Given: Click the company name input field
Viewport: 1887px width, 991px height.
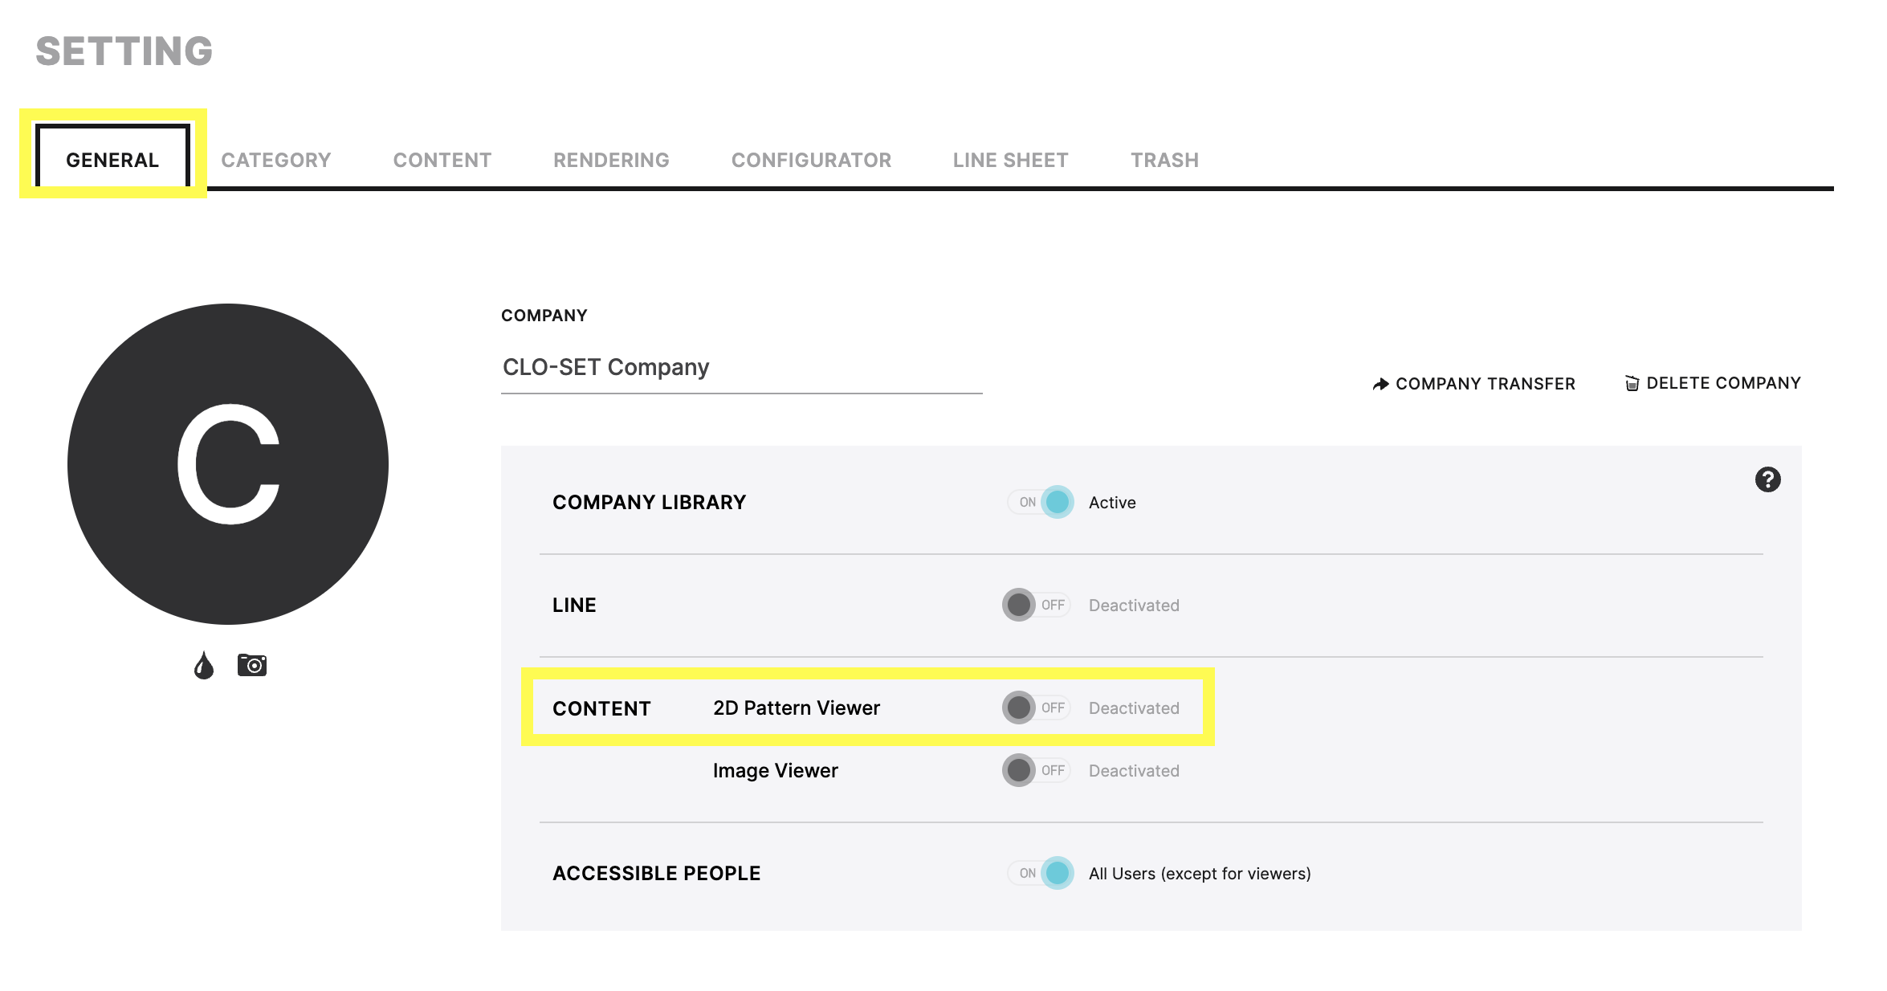Looking at the screenshot, I should tap(741, 367).
